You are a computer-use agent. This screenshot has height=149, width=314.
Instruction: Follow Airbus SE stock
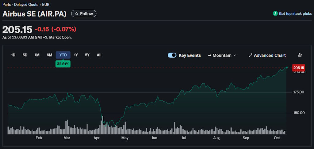pyautogui.click(x=84, y=14)
